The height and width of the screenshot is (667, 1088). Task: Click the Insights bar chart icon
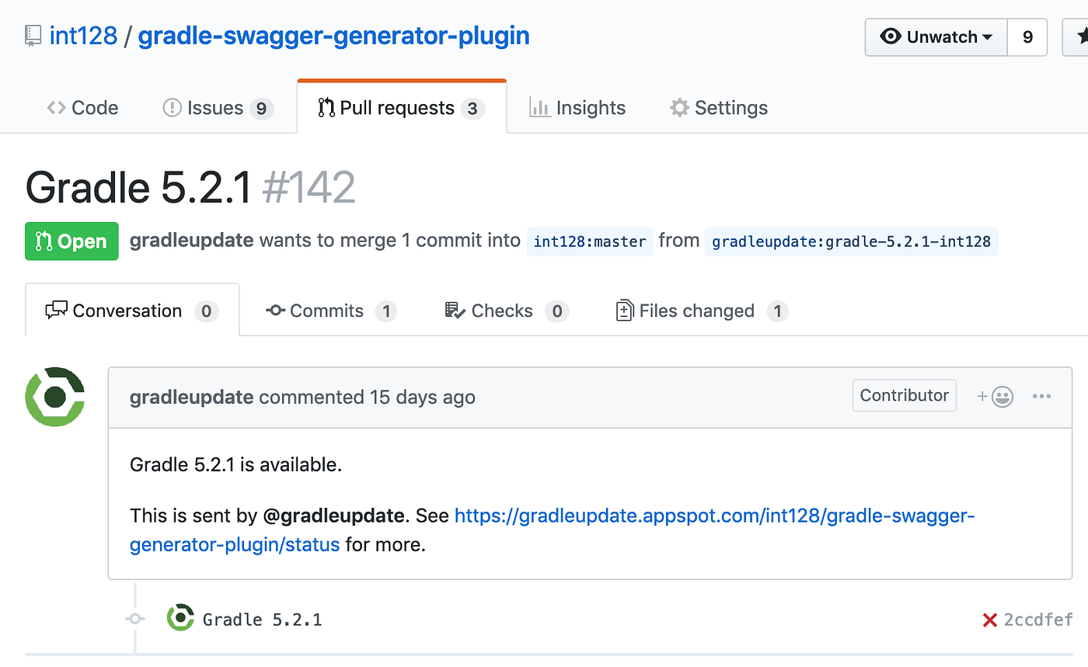(541, 107)
